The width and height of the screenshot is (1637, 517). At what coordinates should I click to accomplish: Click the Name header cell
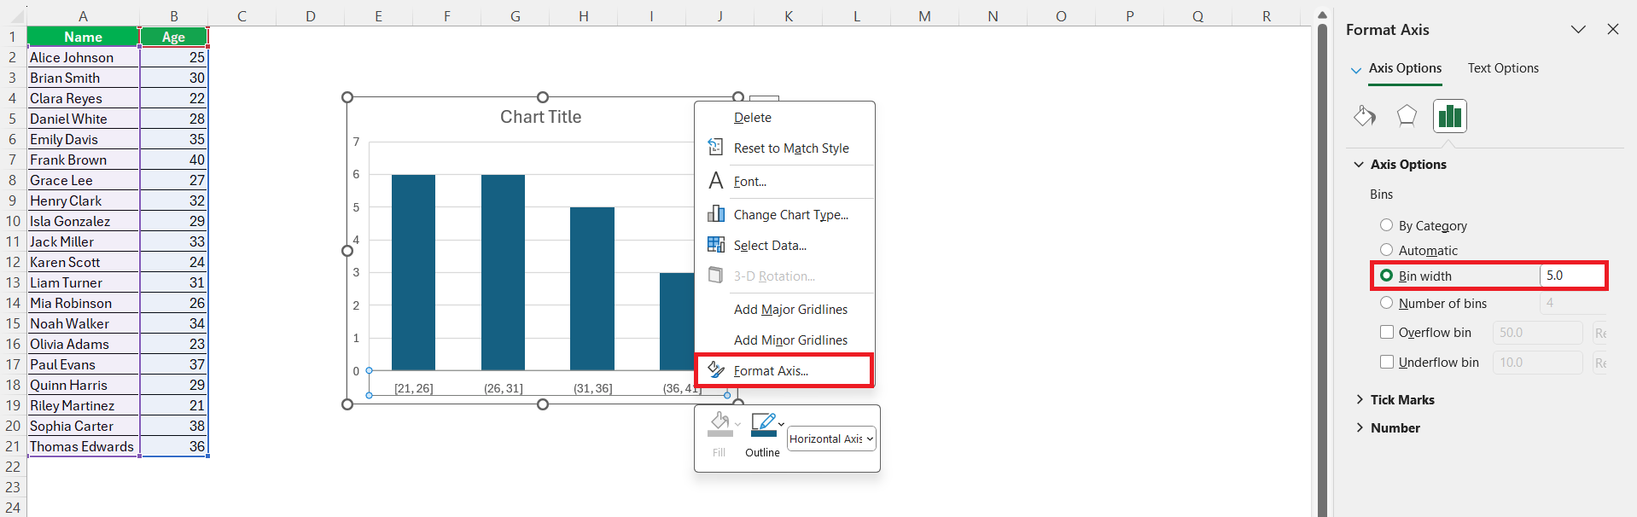83,37
